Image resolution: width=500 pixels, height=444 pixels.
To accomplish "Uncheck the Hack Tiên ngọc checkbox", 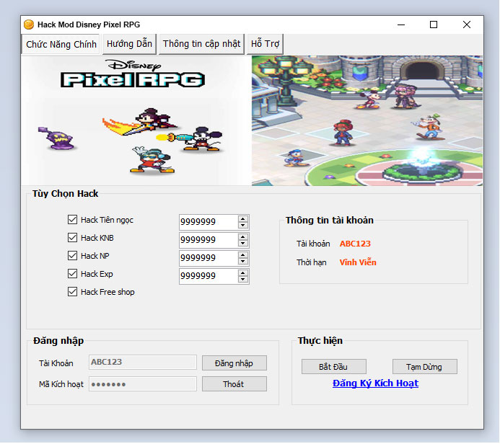I will coord(72,219).
